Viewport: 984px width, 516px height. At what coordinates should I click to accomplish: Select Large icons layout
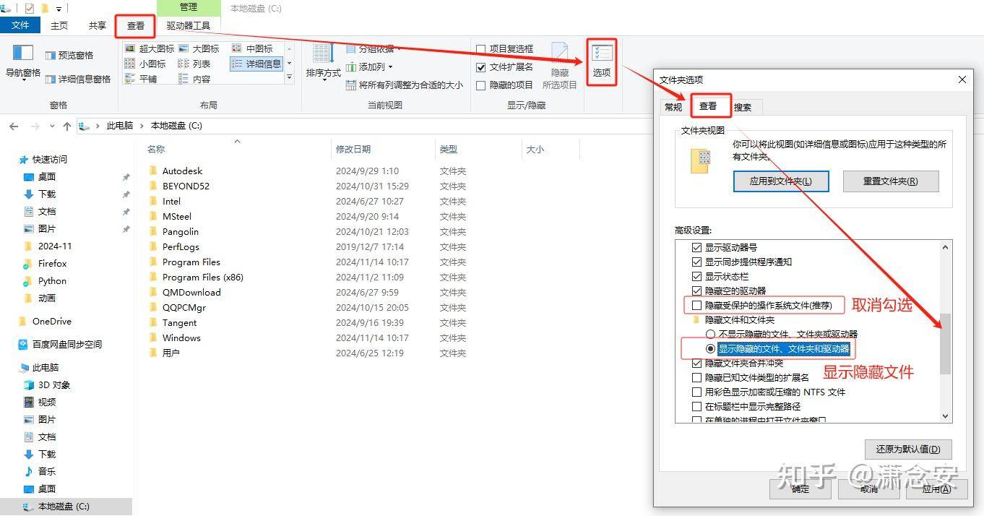click(x=199, y=48)
